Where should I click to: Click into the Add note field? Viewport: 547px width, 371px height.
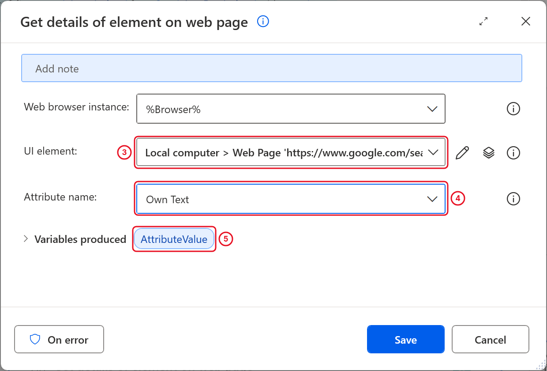pos(272,68)
